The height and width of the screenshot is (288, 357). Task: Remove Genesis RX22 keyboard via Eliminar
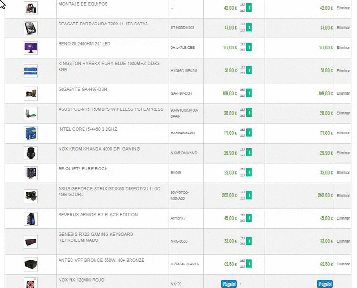[343, 241]
